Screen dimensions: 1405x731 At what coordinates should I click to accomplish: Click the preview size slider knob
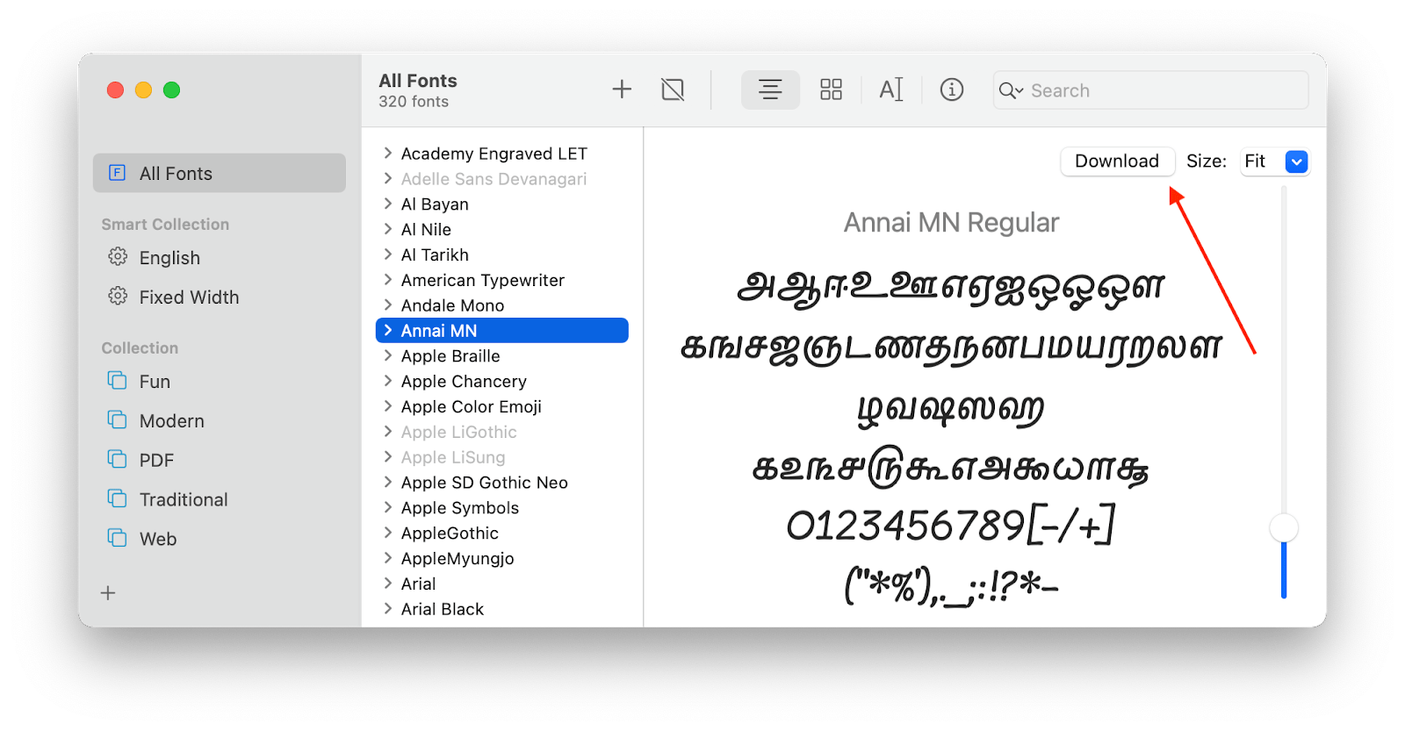(1284, 527)
